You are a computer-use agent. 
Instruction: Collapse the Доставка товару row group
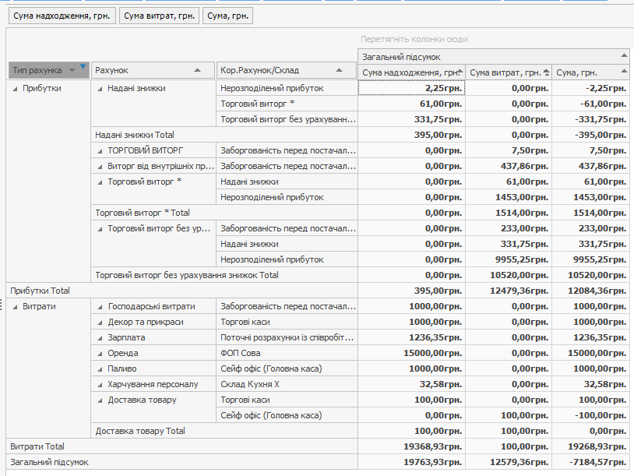[x=100, y=400]
